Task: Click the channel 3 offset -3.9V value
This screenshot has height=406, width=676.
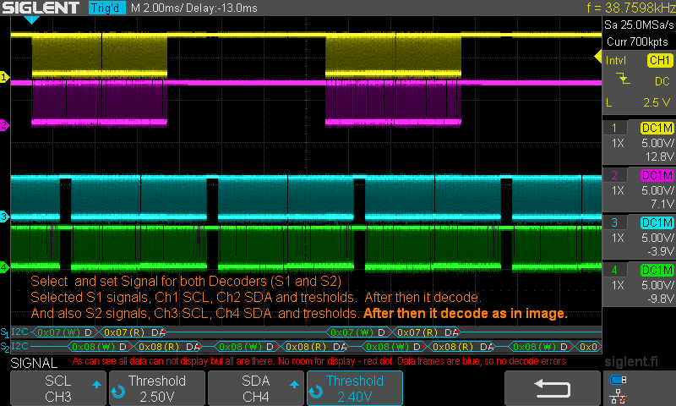Action: (660, 251)
